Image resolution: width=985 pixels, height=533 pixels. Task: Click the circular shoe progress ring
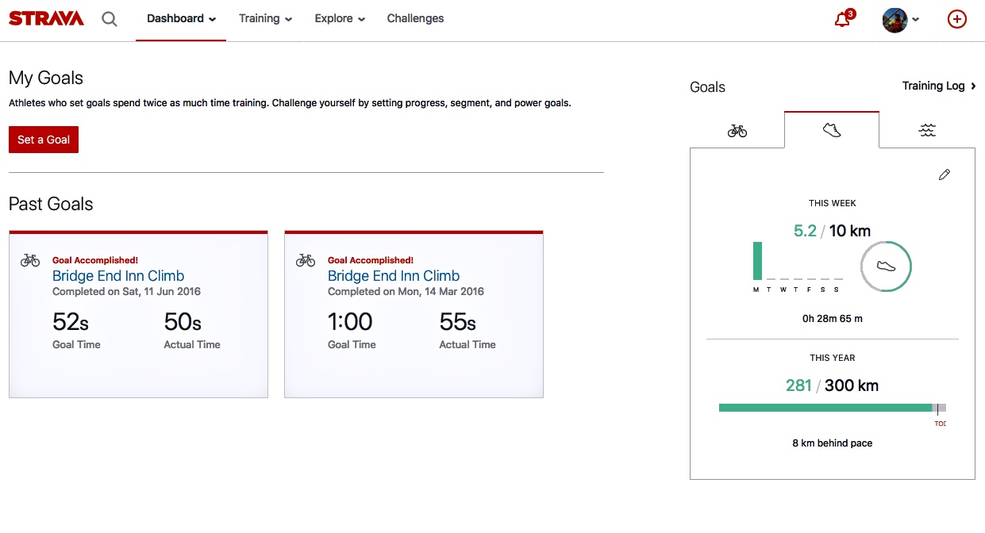pyautogui.click(x=887, y=266)
